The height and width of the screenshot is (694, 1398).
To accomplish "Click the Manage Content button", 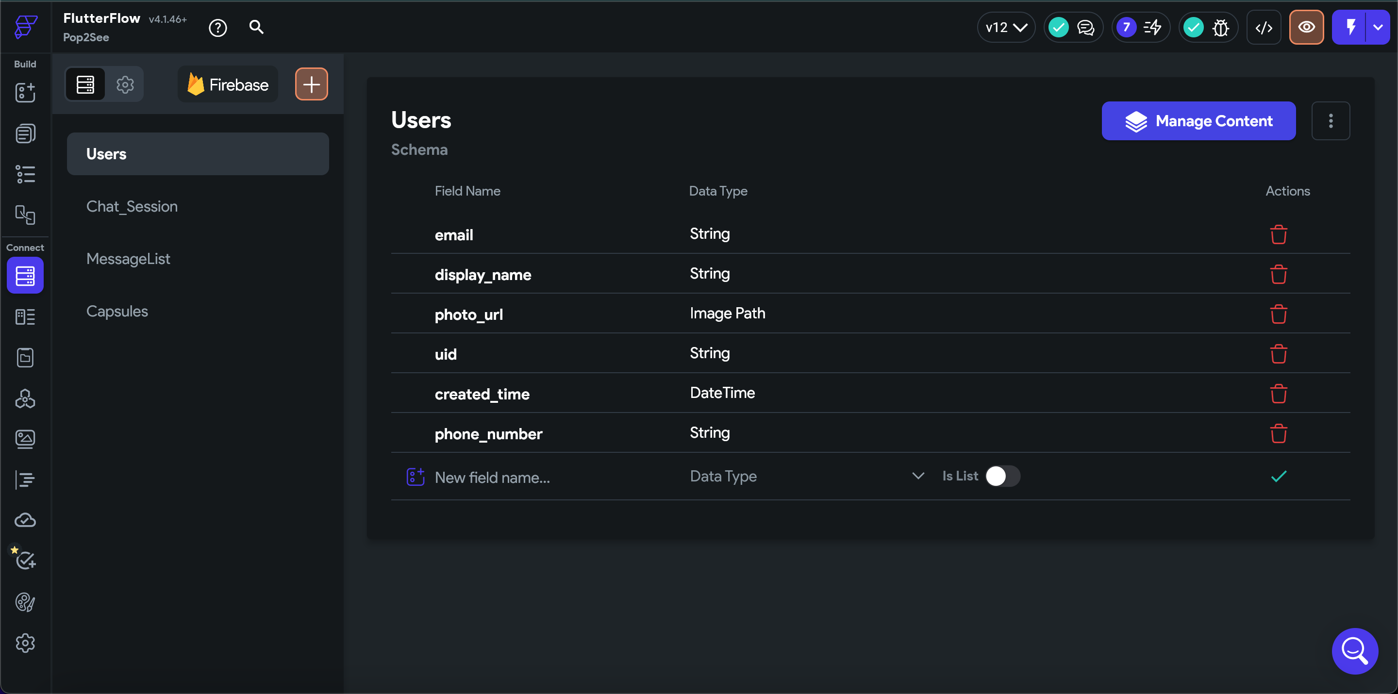I will pyautogui.click(x=1198, y=120).
